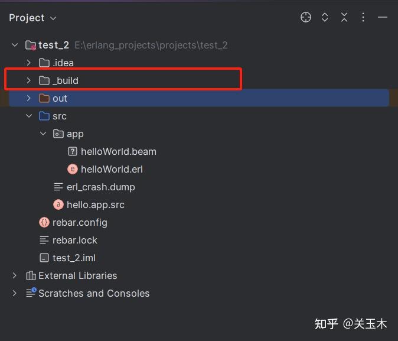Click the rebar.config braces icon
This screenshot has height=341, width=398.
[x=44, y=222]
